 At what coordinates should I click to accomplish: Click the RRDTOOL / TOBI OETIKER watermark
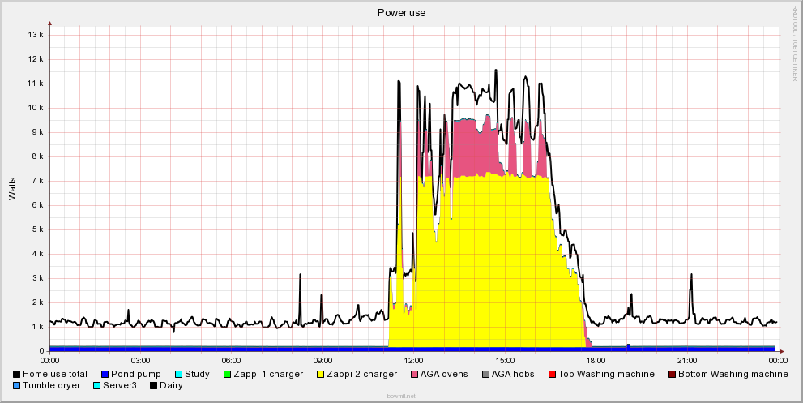pyautogui.click(x=795, y=42)
